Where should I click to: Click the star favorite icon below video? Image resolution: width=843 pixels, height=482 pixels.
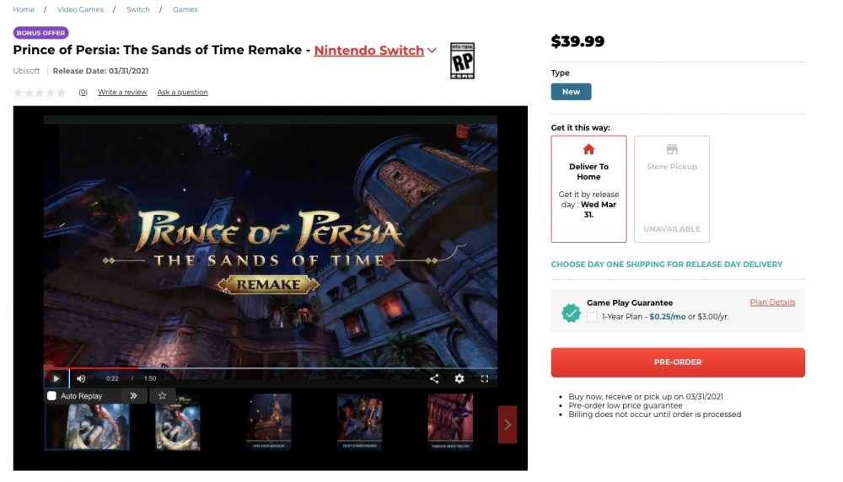click(x=162, y=395)
